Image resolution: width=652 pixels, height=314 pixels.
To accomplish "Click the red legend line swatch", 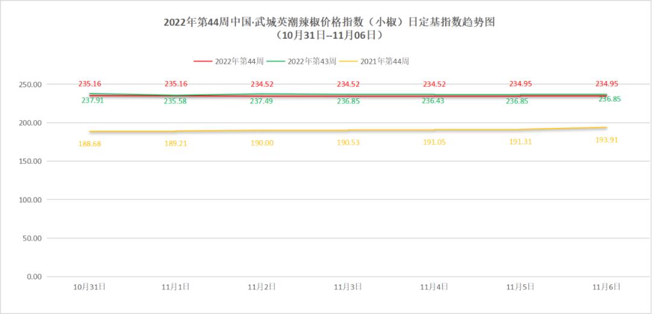I will pyautogui.click(x=203, y=62).
